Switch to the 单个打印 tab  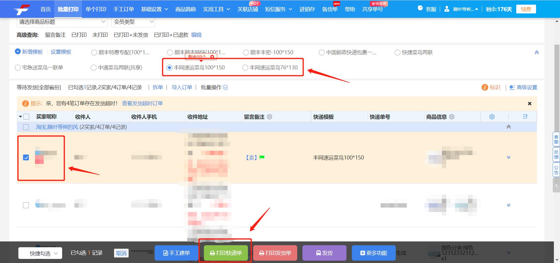(x=96, y=9)
